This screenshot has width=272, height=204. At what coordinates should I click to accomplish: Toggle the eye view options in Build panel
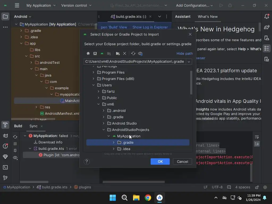pyautogui.click(x=15, y=158)
